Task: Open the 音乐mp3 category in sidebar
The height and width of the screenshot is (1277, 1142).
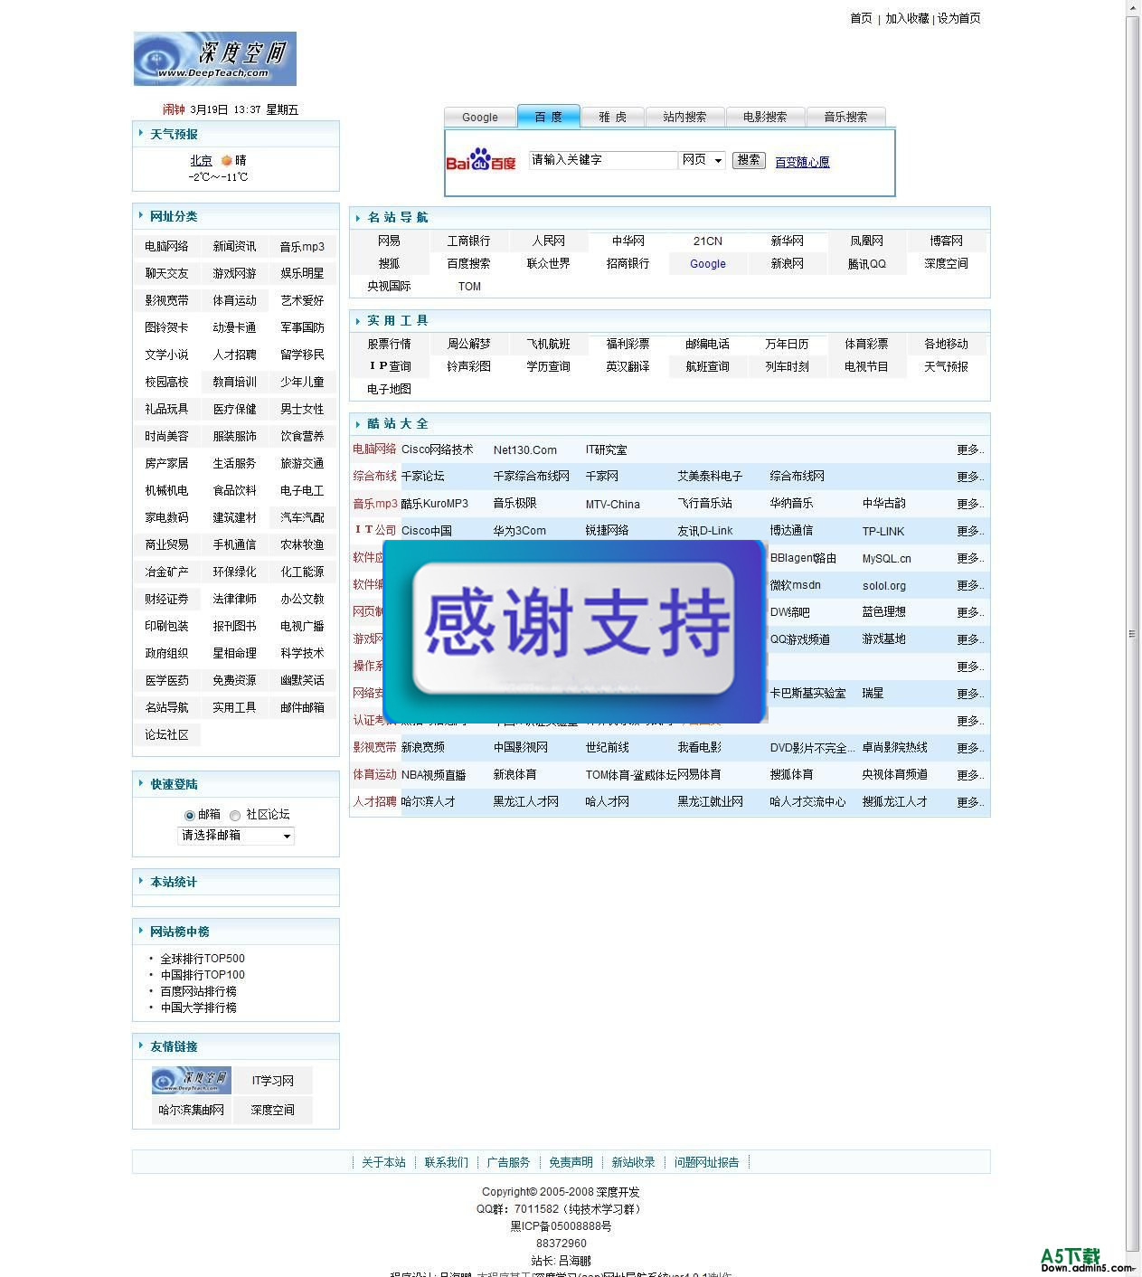Action: 302,246
